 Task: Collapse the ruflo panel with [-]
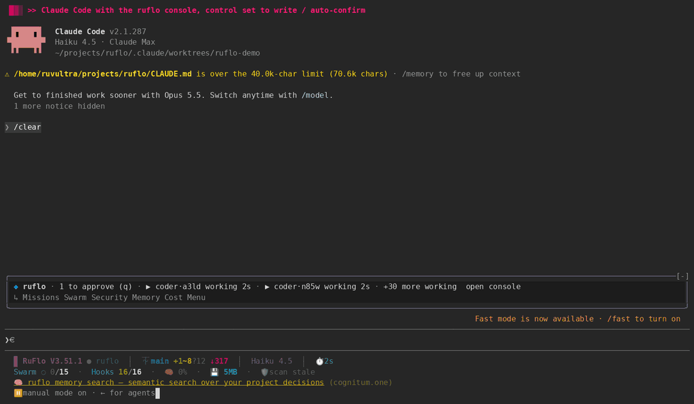pos(682,276)
